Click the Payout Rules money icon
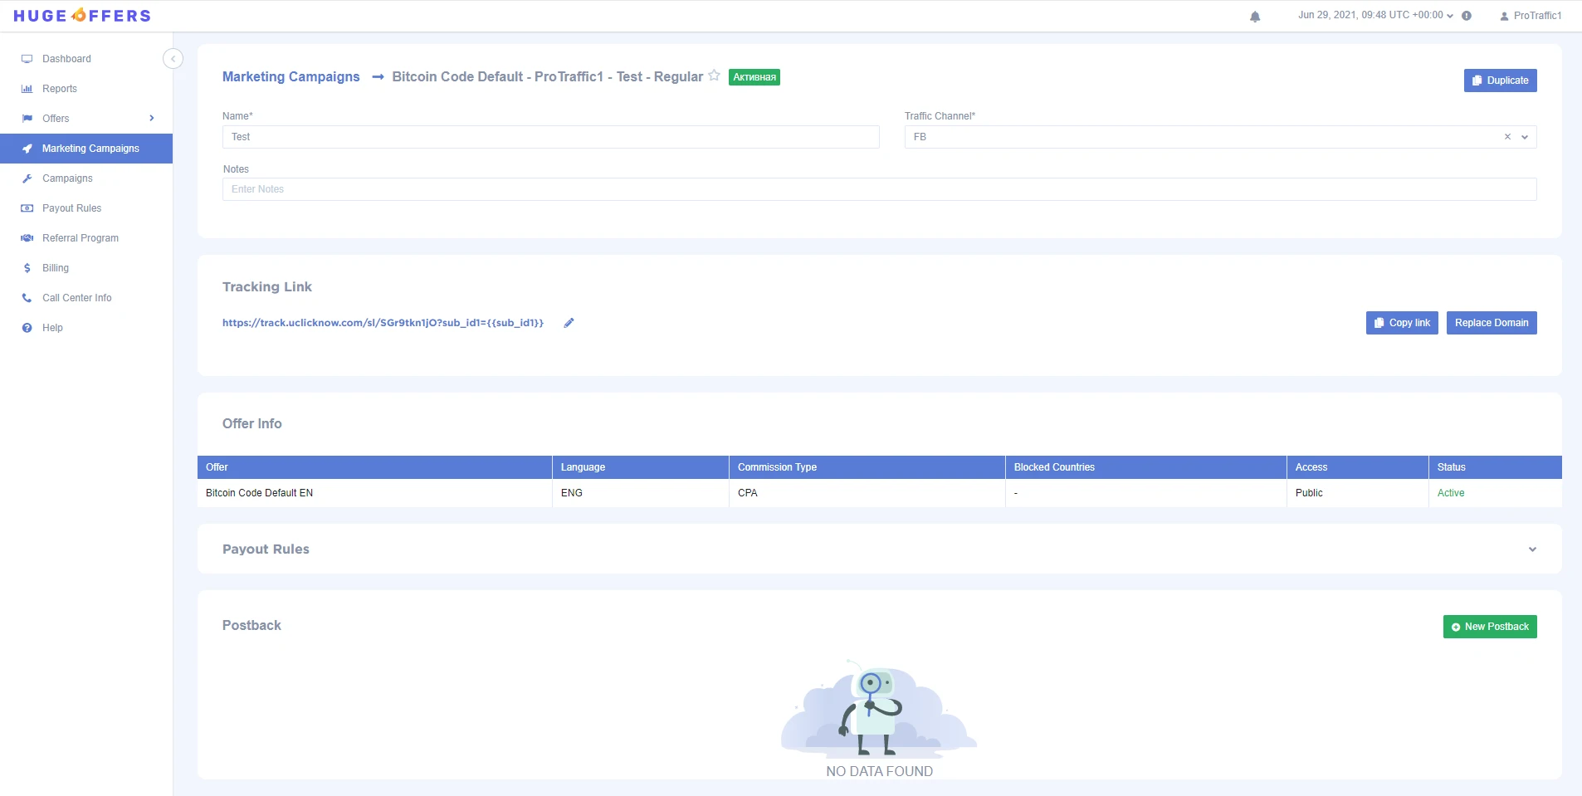1582x796 pixels. [x=27, y=208]
